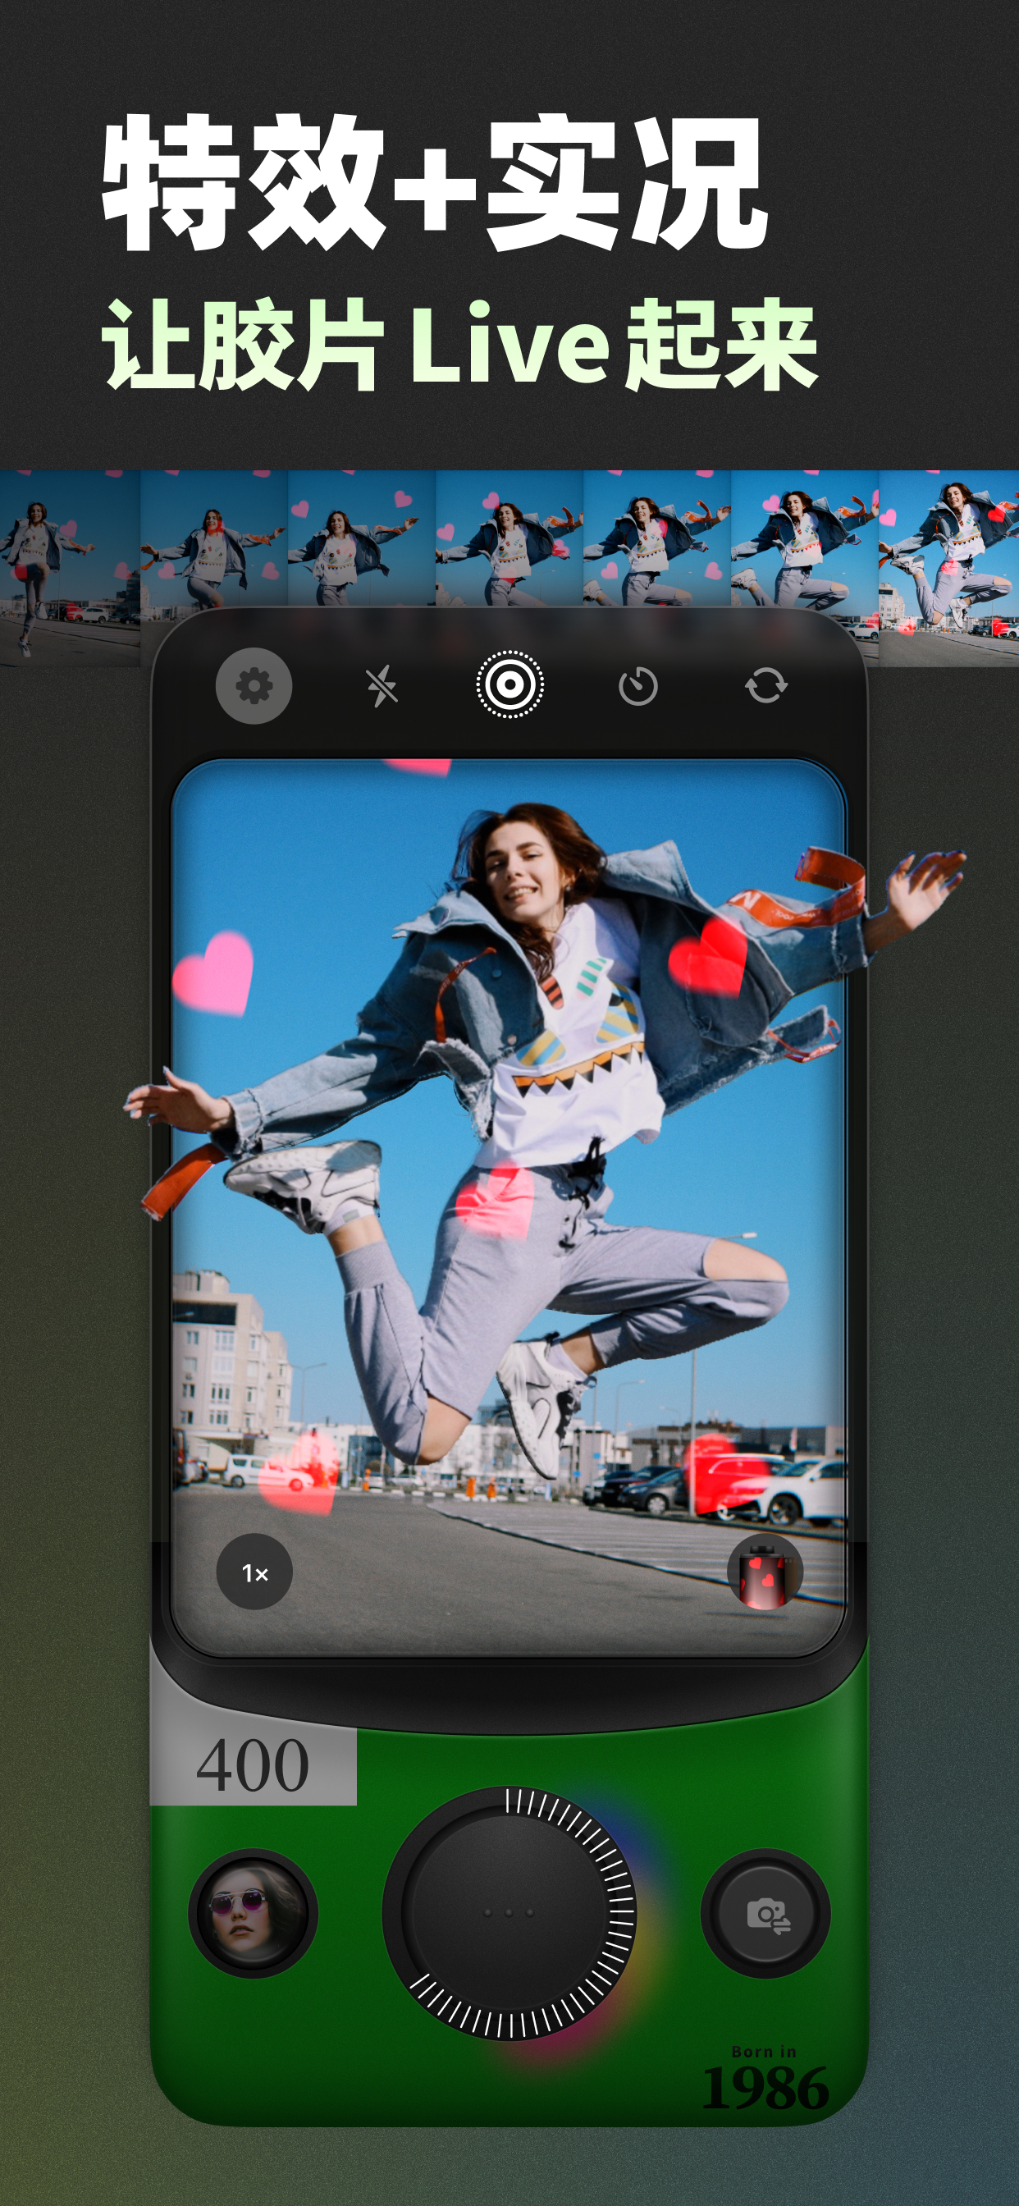
Task: Open camera settings gear
Action: point(254,686)
